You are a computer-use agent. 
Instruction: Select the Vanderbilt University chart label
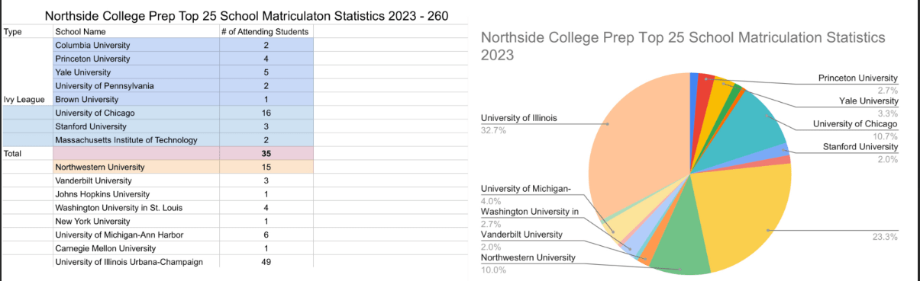(x=521, y=235)
